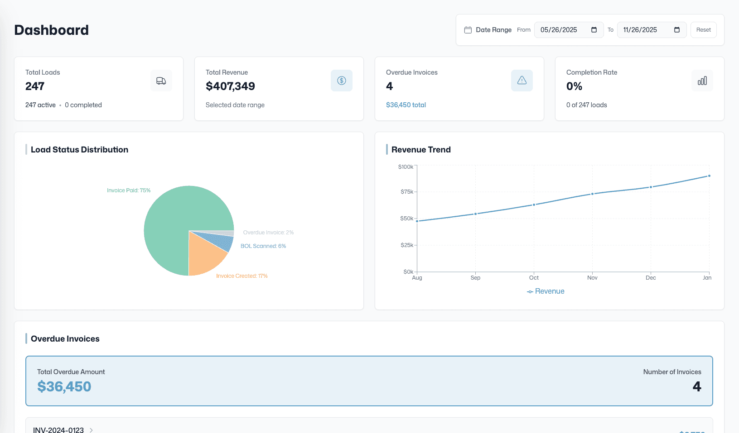Click the From date input field
The width and height of the screenshot is (739, 433).
(560, 30)
